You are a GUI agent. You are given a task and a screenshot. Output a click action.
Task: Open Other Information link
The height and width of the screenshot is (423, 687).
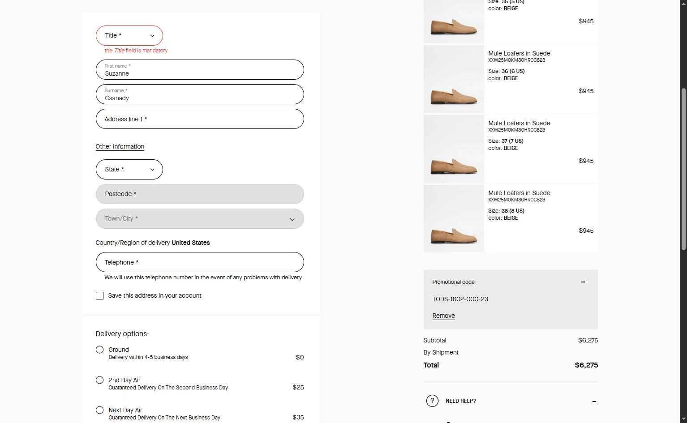[120, 146]
